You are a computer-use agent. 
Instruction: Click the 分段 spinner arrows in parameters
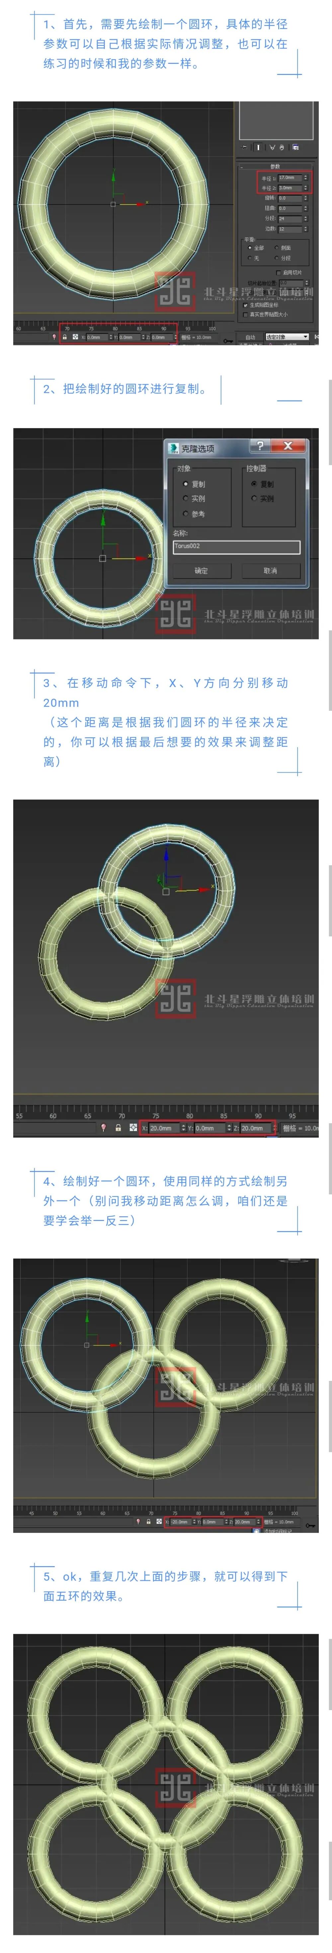pos(305,219)
